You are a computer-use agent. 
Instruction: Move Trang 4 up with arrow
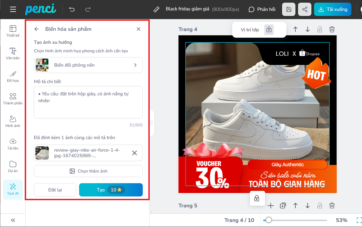pyautogui.click(x=295, y=29)
